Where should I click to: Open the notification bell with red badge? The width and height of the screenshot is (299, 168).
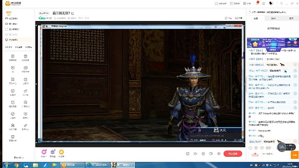click(257, 3)
